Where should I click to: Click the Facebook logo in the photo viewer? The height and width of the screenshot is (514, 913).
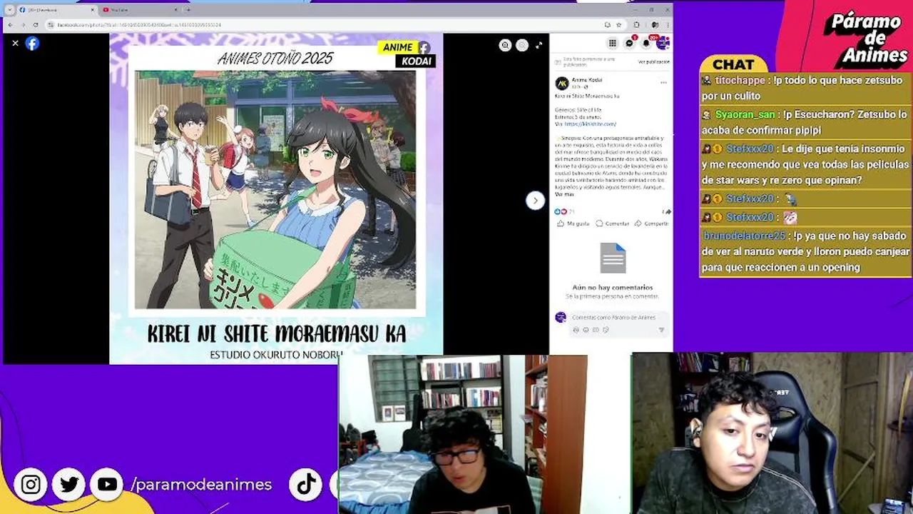point(32,44)
